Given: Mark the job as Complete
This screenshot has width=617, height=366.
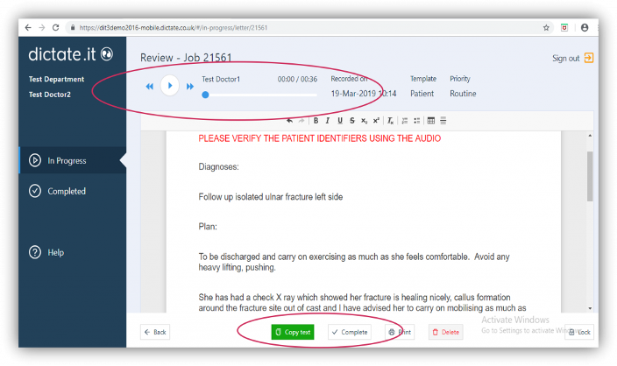Looking at the screenshot, I should pos(350,332).
